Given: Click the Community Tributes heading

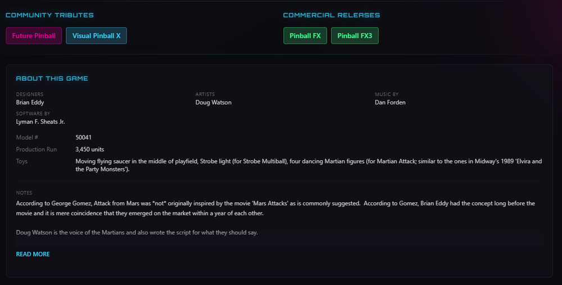Looking at the screenshot, I should point(49,15).
